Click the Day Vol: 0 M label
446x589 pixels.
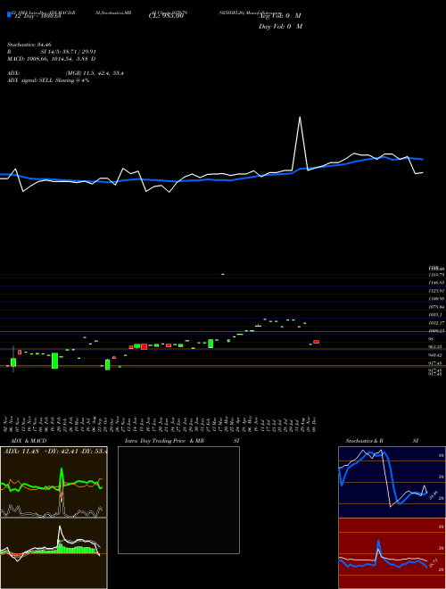click(x=280, y=27)
